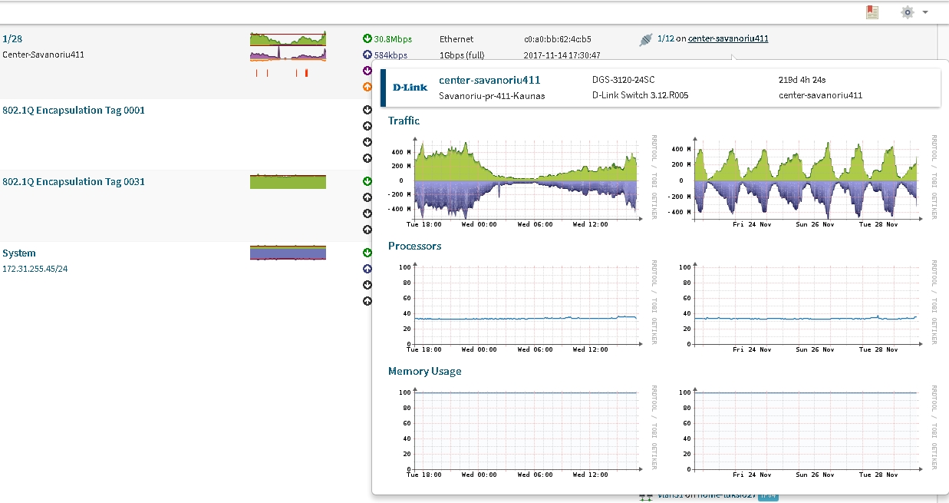Click the black down-arrow icon in Tag 0031 row
Screen dimensions: 949x503
(x=367, y=213)
